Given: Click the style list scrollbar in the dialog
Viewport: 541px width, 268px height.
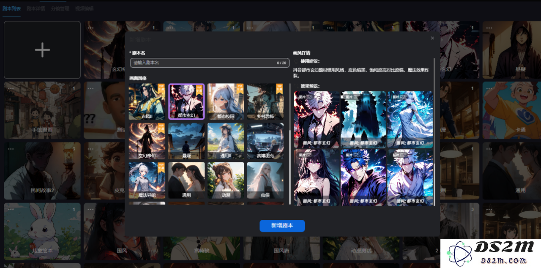Looking at the screenshot, I should point(290,144).
